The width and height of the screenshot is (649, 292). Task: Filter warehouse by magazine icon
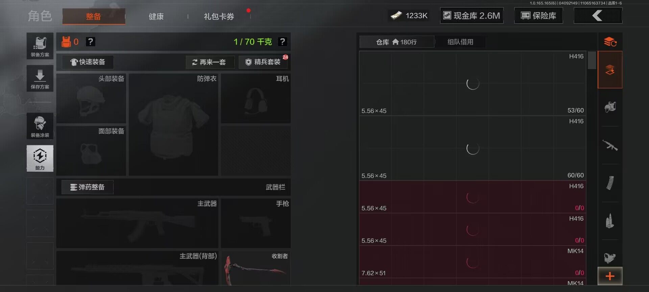point(610,183)
